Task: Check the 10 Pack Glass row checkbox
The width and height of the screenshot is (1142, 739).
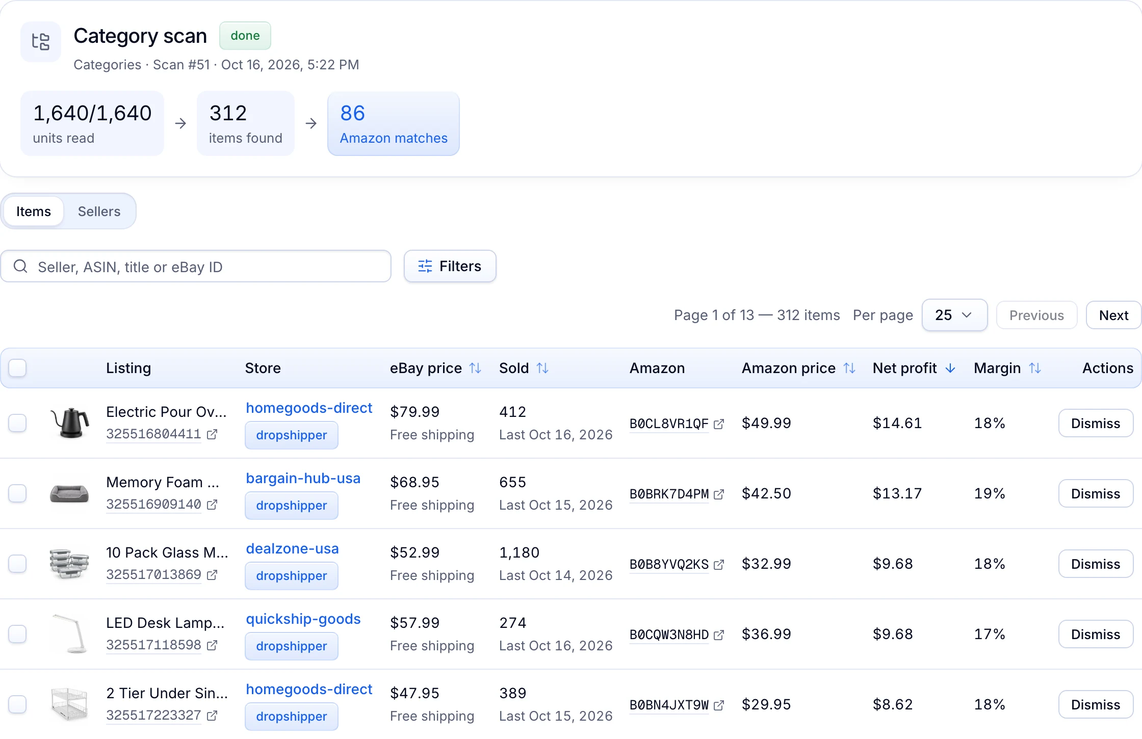Action: (x=17, y=564)
